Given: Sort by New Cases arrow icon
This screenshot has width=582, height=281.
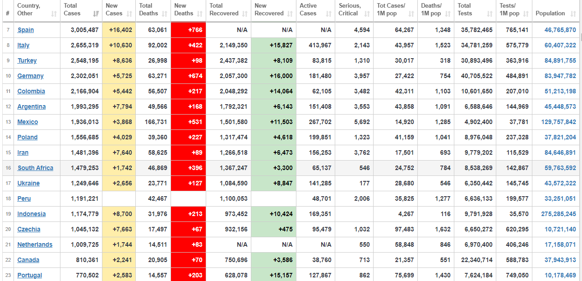Looking at the screenshot, I should click(x=129, y=14).
